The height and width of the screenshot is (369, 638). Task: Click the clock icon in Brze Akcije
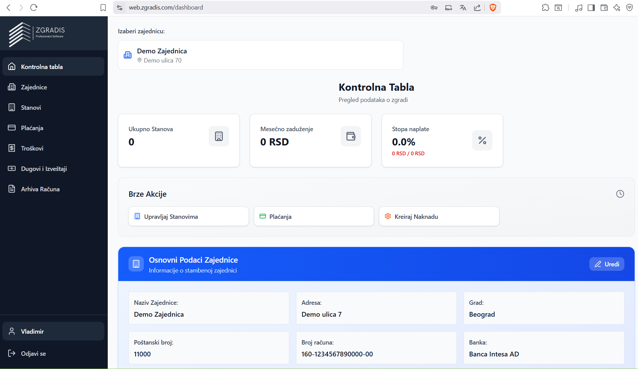coord(620,194)
